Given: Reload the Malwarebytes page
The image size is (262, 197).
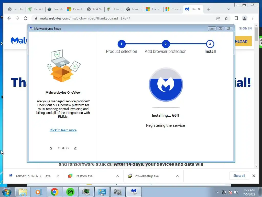Looking at the screenshot, I should click(26, 18).
